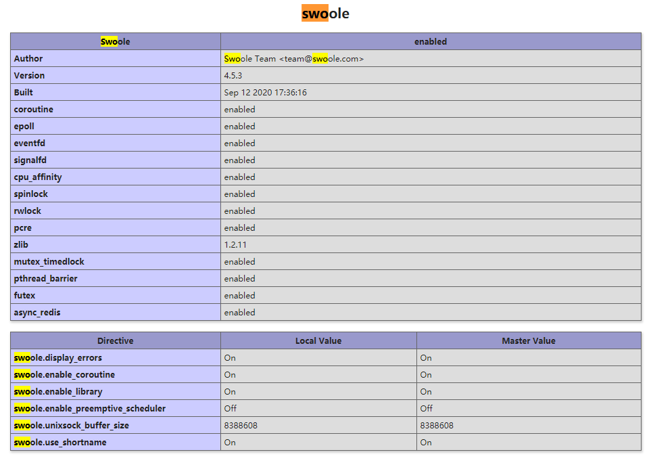Screen dimensions: 651x467
Task: Select the 'async_redis' row label
Action: tap(37, 312)
